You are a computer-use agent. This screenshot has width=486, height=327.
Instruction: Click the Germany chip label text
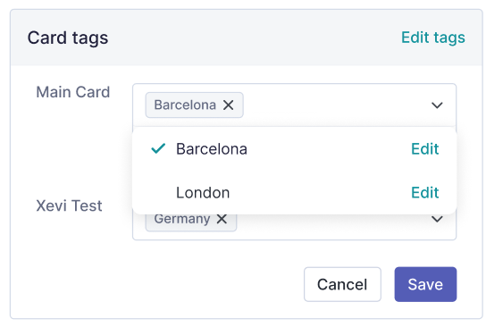(182, 219)
